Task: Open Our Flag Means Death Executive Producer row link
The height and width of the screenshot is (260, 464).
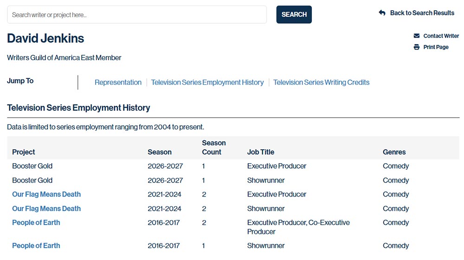Action: pyautogui.click(x=46, y=194)
